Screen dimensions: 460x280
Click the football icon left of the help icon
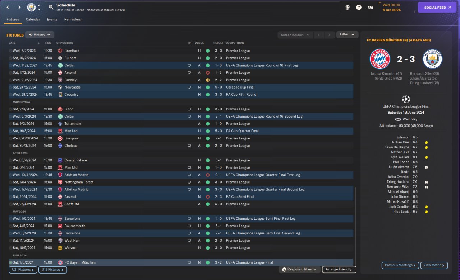[x=347, y=7]
